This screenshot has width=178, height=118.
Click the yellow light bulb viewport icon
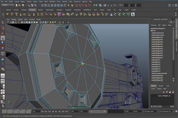coord(50,22)
